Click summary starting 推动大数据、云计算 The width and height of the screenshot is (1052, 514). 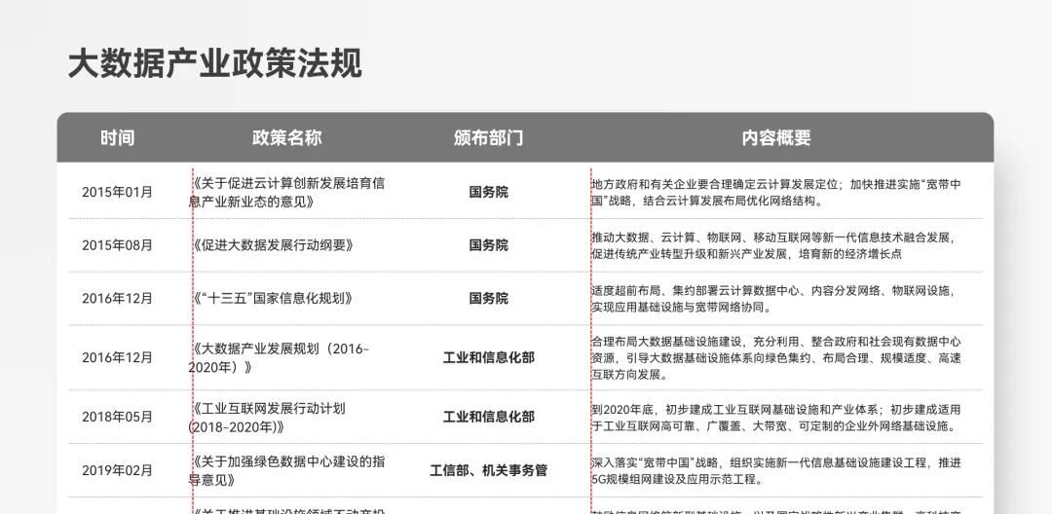772,245
